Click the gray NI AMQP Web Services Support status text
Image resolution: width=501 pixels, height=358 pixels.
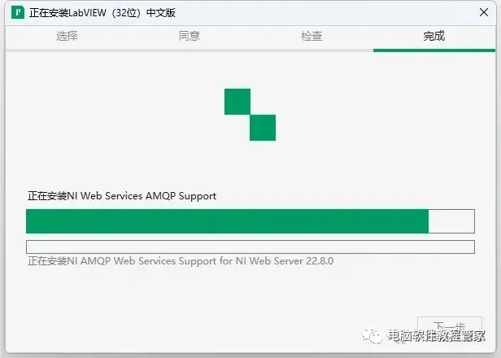pos(181,261)
